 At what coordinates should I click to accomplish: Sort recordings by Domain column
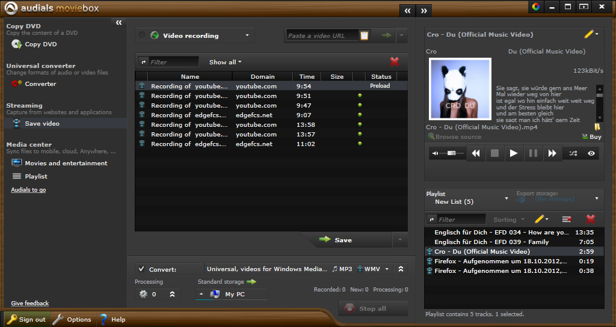262,76
